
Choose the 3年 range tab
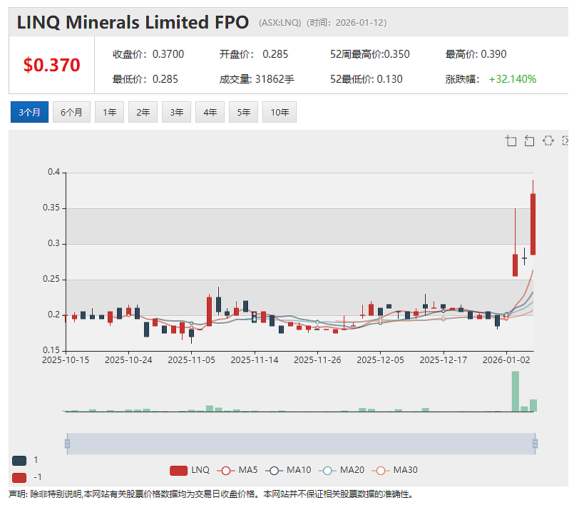tap(177, 112)
